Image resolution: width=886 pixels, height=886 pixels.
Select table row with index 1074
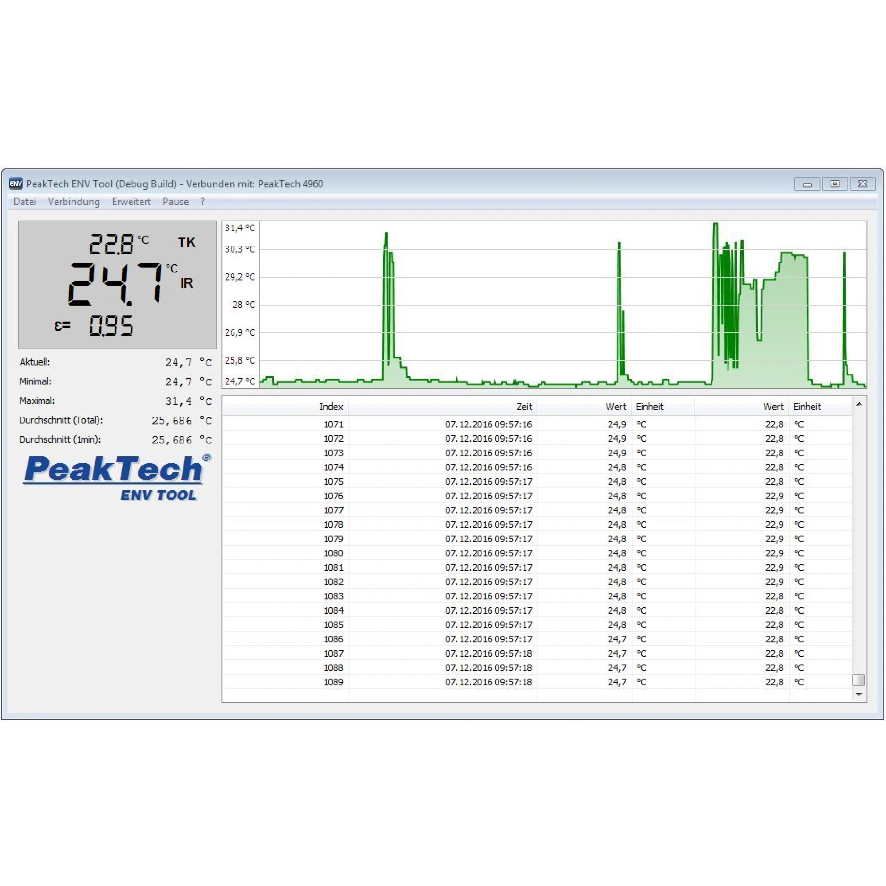[x=537, y=467]
